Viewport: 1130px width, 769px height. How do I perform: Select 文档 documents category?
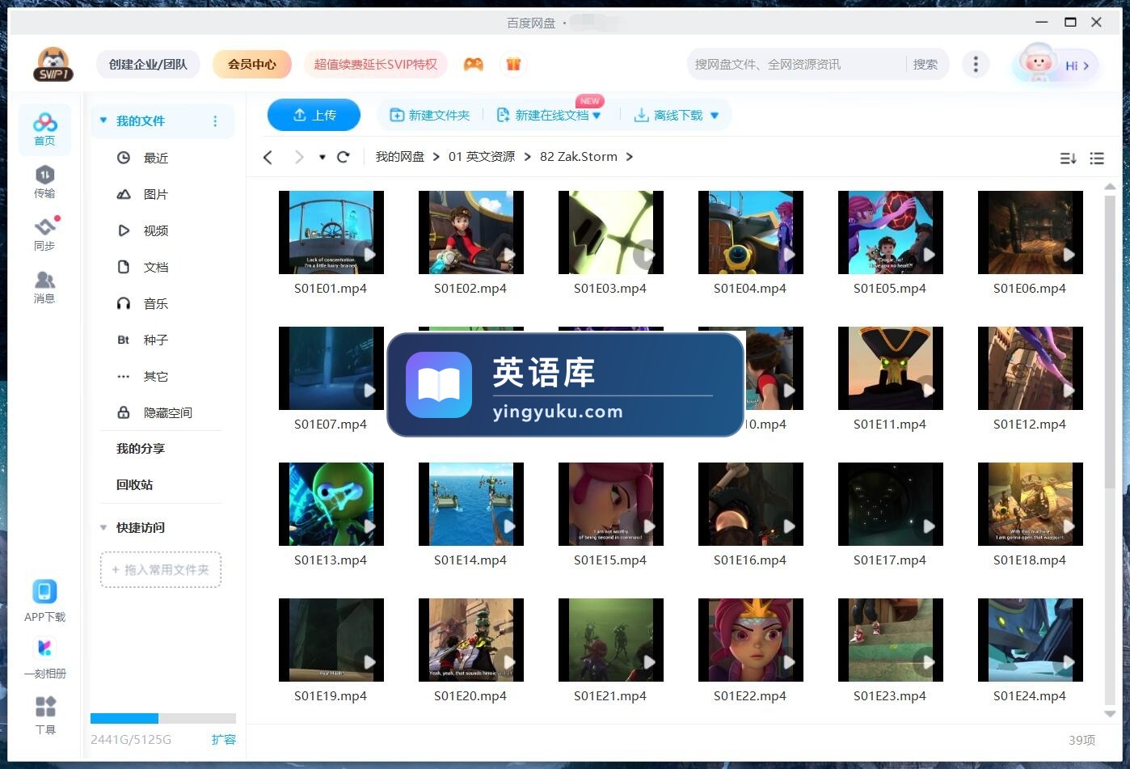click(156, 267)
